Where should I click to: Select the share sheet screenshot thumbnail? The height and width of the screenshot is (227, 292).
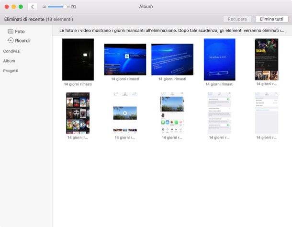pyautogui.click(x=172, y=113)
